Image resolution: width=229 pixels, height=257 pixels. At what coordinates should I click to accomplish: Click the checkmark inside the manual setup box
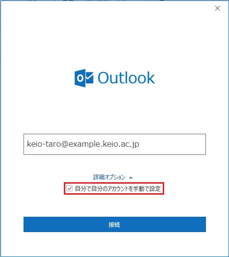[69, 188]
